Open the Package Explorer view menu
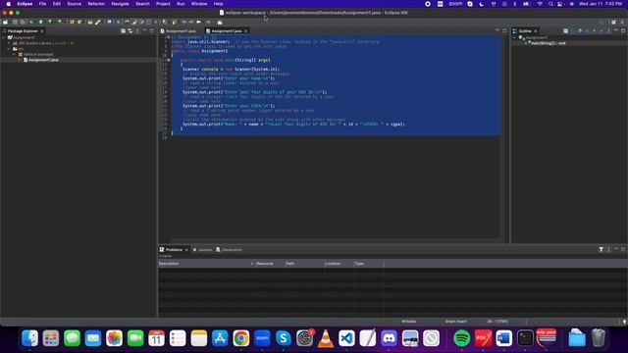Viewport: 628px width, 353px height. pos(137,30)
